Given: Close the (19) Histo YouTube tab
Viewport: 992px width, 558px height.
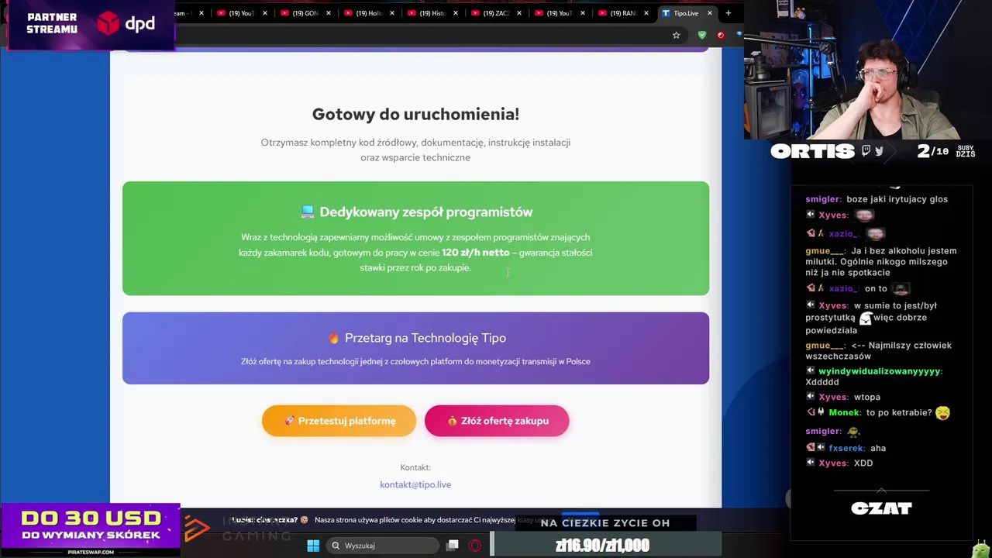Looking at the screenshot, I should (456, 13).
